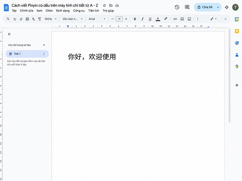The image size is (242, 181).
Task: Open Google Maps side panel
Action: pyautogui.click(x=237, y=67)
